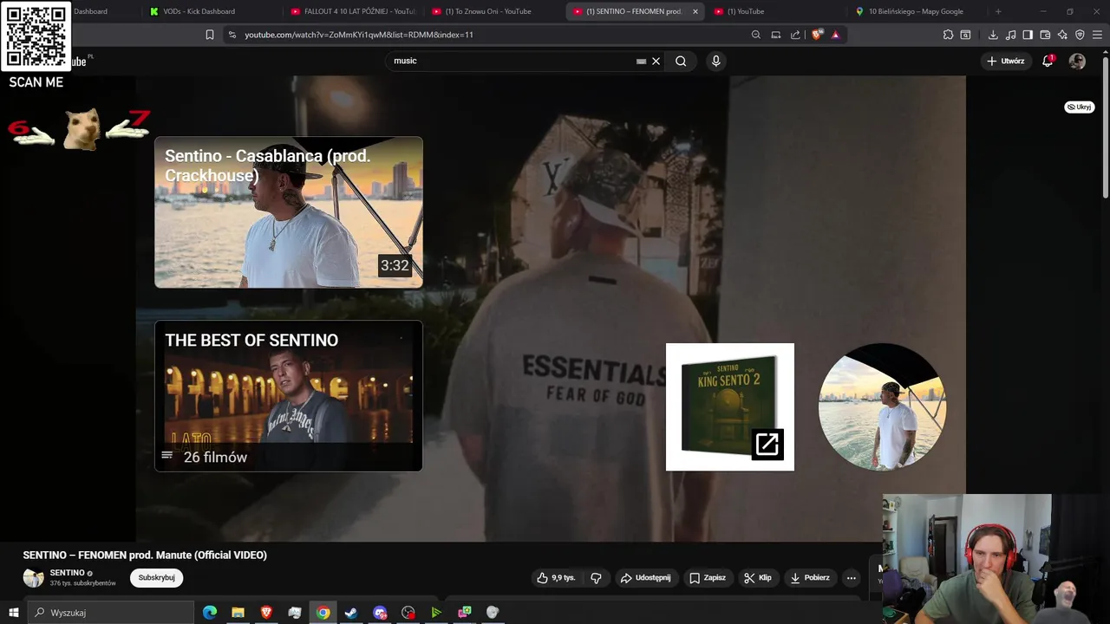Viewport: 1110px width, 624px height.
Task: Open the browser hamburger main menu
Action: pos(1098,35)
